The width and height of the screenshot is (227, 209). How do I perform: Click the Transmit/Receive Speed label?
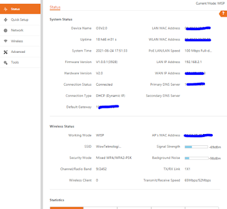coord(162,180)
